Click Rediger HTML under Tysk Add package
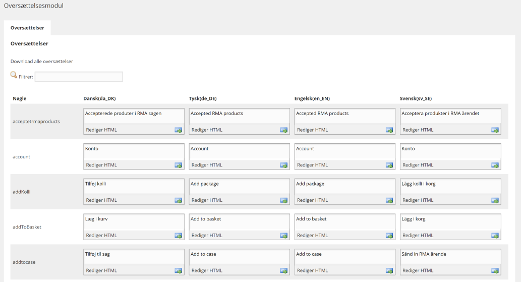Image resolution: width=521 pixels, height=282 pixels. (207, 200)
